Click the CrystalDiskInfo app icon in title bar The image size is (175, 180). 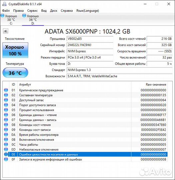pos(4,4)
